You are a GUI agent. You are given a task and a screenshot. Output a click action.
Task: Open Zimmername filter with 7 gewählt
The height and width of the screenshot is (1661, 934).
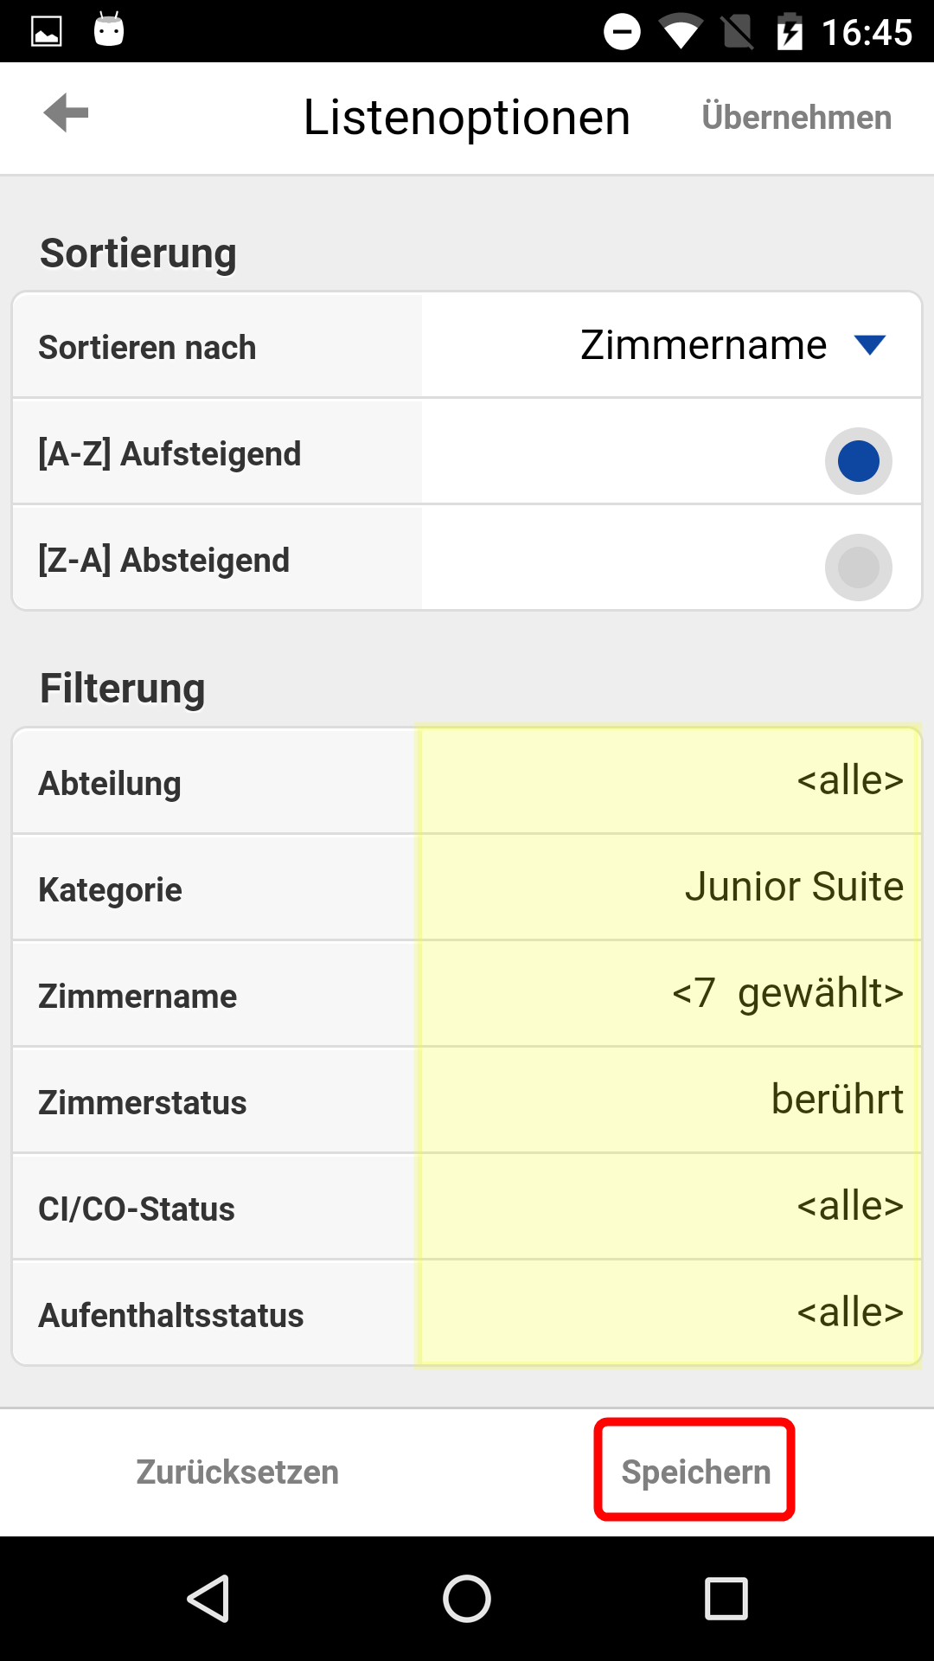(669, 994)
